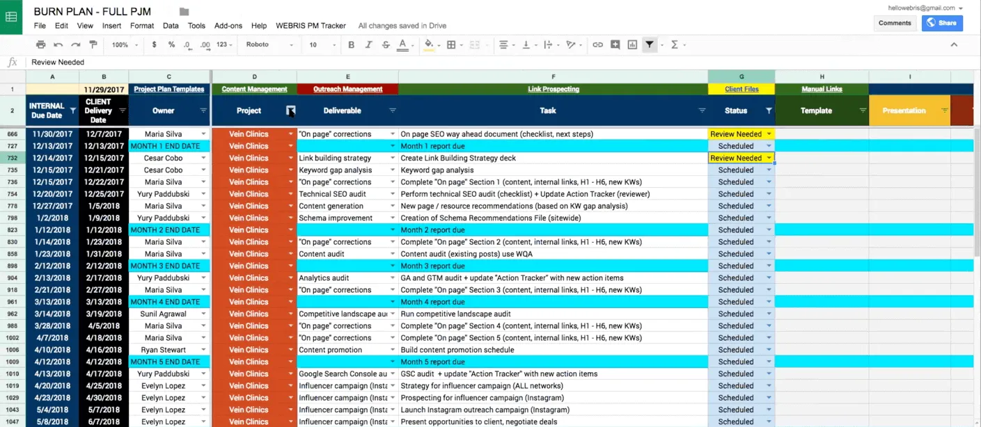
Task: Toggle the filter button in toolbar
Action: coord(650,45)
